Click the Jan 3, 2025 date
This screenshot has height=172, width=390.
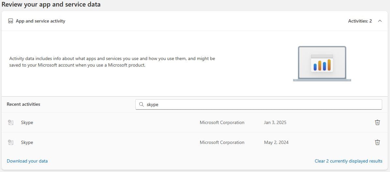click(275, 122)
